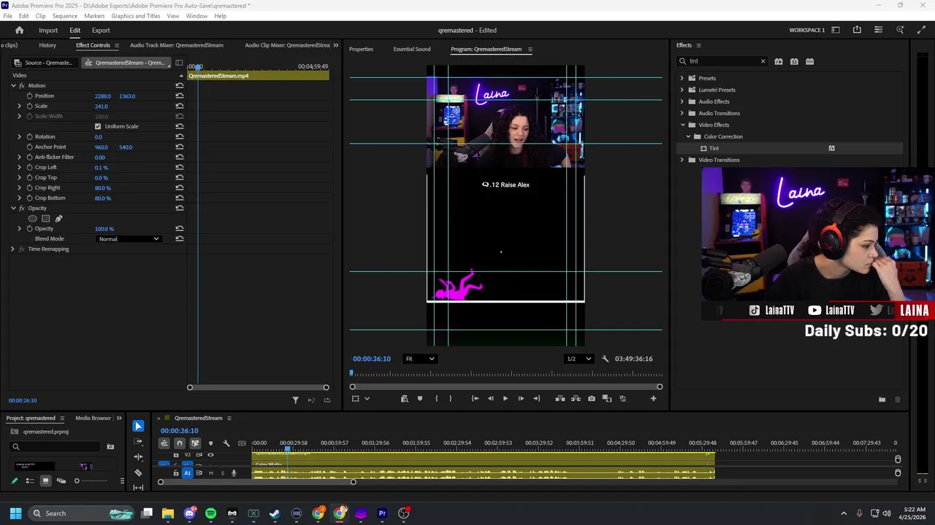Open the File menu

coord(7,16)
